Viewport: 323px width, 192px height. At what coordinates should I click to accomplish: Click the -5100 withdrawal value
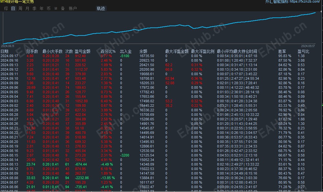125,56
